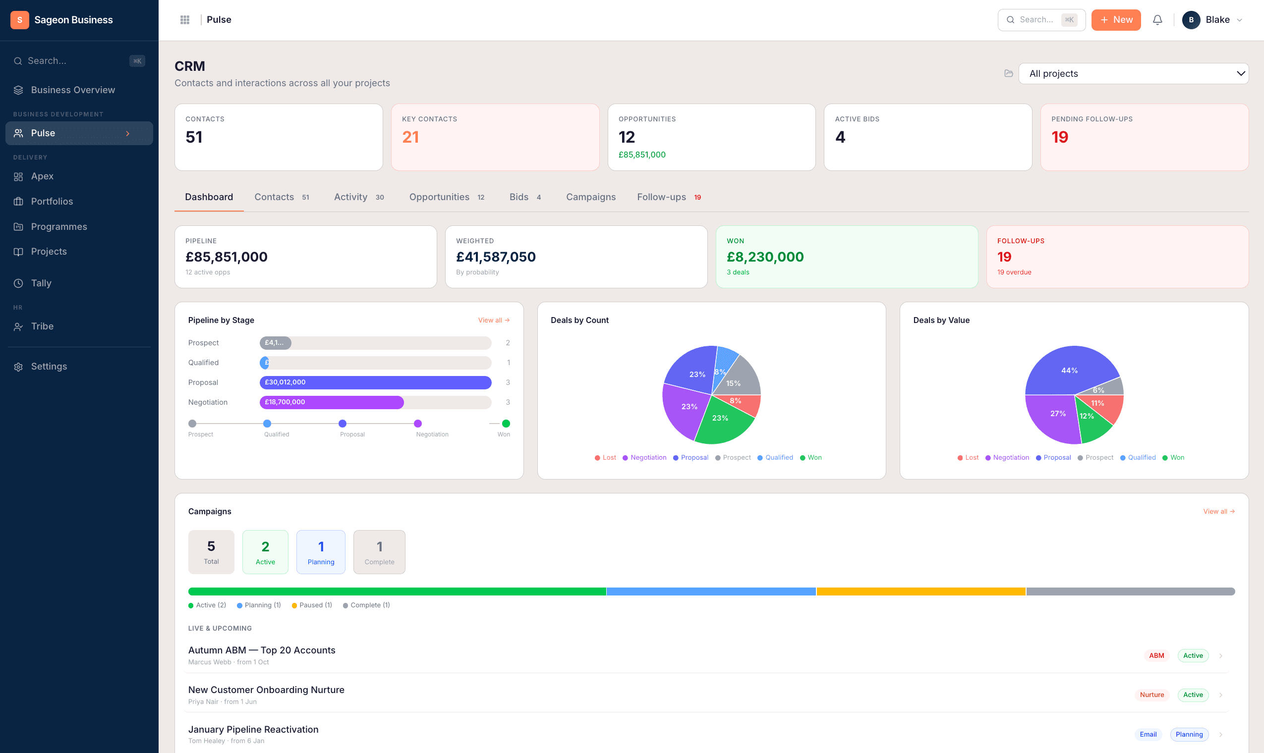Open the app grid launcher icon

click(185, 20)
